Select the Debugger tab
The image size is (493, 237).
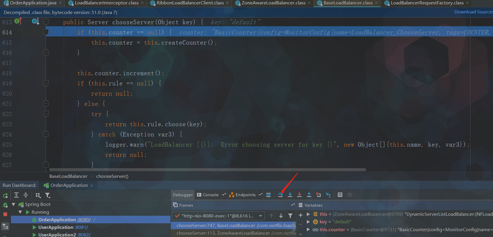183,195
